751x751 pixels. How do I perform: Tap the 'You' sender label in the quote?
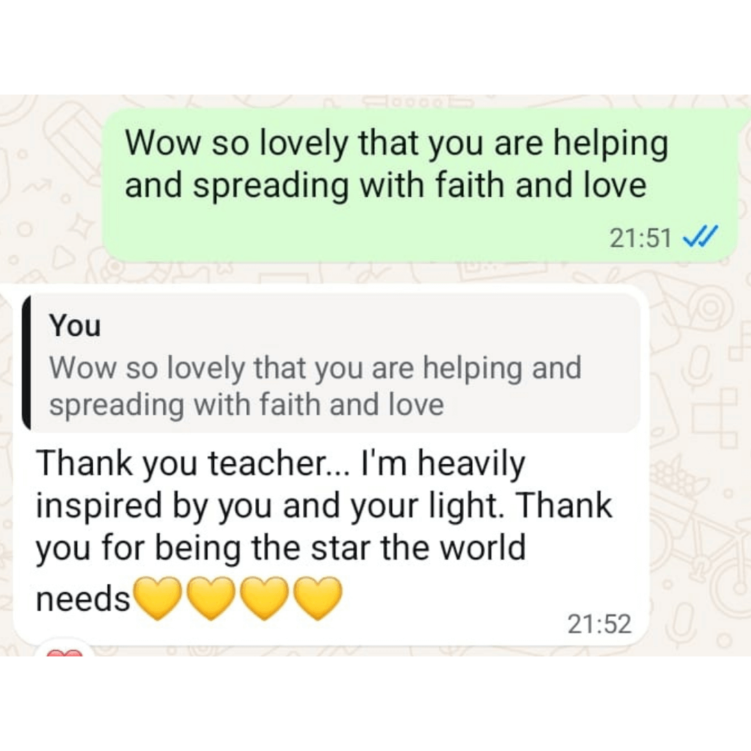click(74, 325)
